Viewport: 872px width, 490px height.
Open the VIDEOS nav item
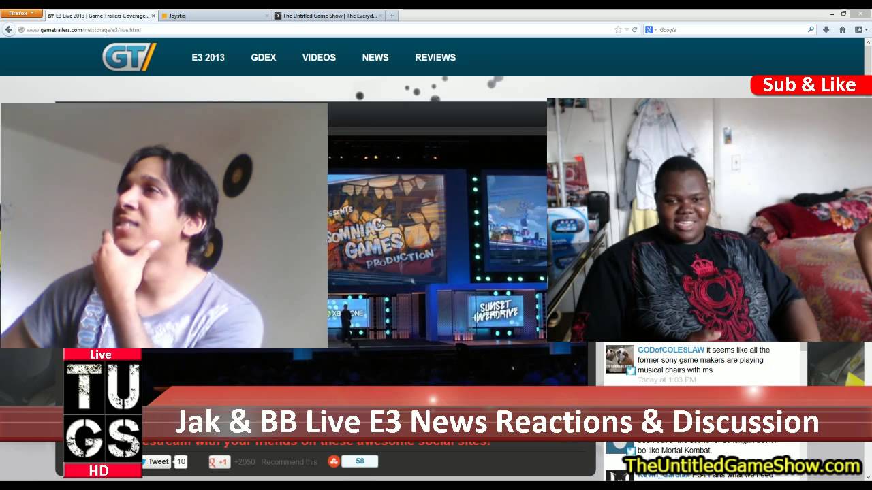[x=319, y=58]
